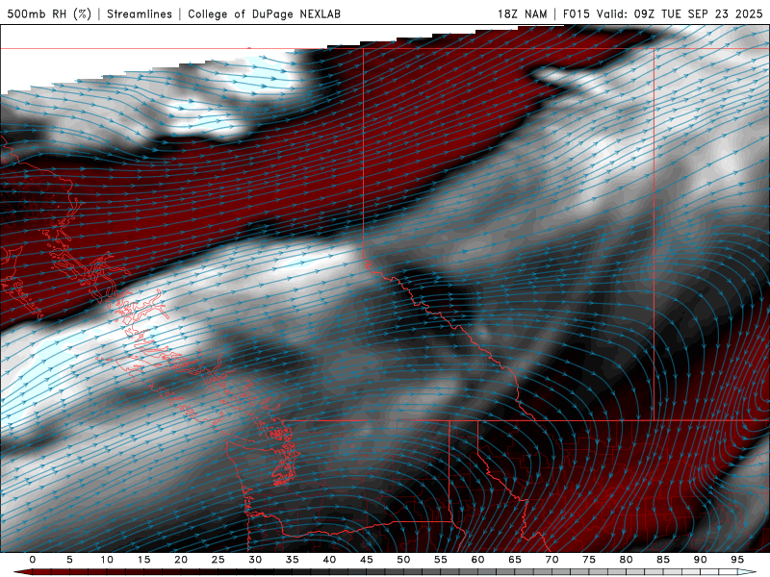The width and height of the screenshot is (770, 577).
Task: Click the "60" value on the RH scale
Action: pyautogui.click(x=477, y=560)
